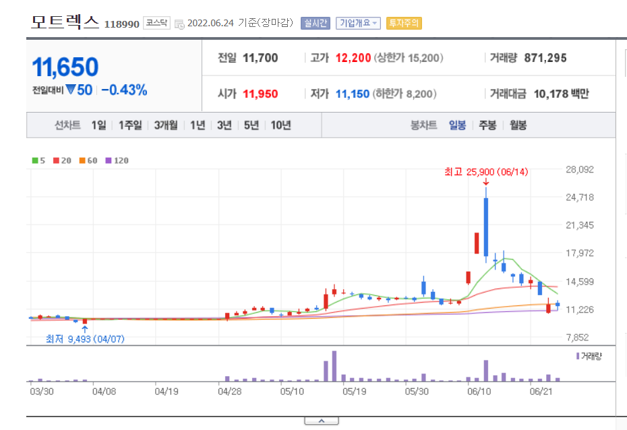Switch to 월봉 monthly candle chart

click(x=518, y=125)
